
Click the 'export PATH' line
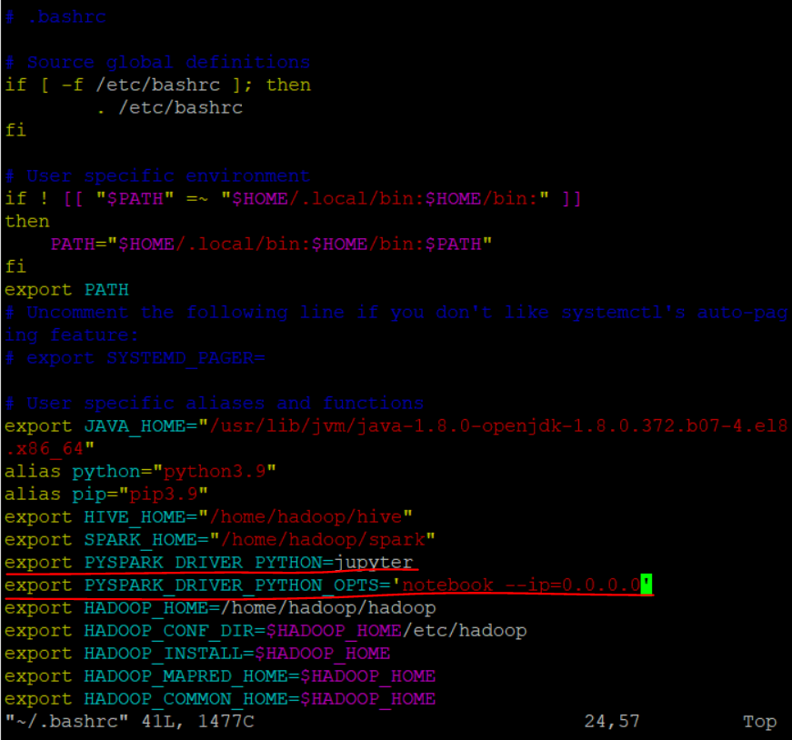pyautogui.click(x=66, y=290)
